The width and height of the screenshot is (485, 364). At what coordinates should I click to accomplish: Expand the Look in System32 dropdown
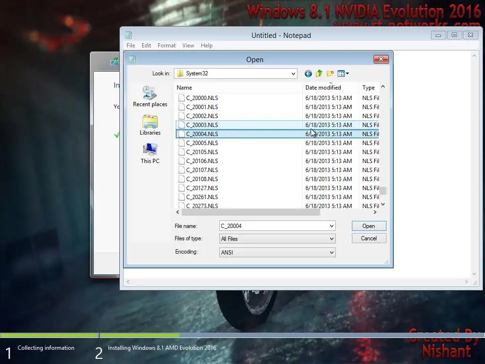[x=293, y=73]
